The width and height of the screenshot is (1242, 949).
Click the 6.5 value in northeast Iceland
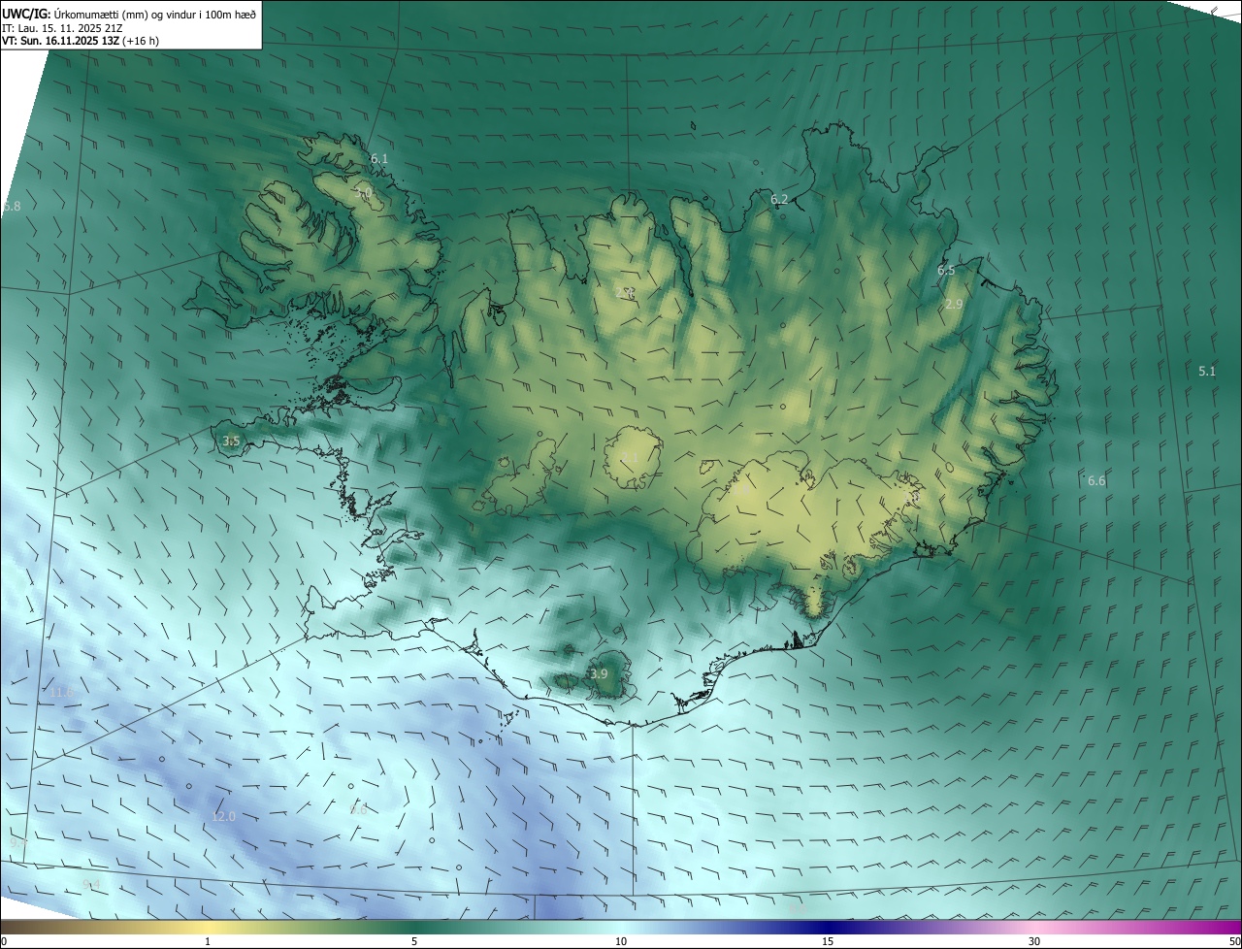point(946,271)
